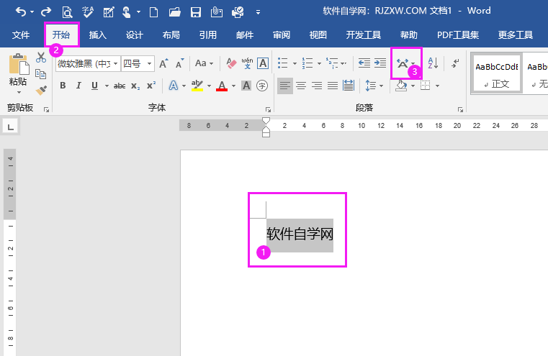This screenshot has height=356, width=548.
Task: Save the document with floppy icon
Action: tap(196, 12)
